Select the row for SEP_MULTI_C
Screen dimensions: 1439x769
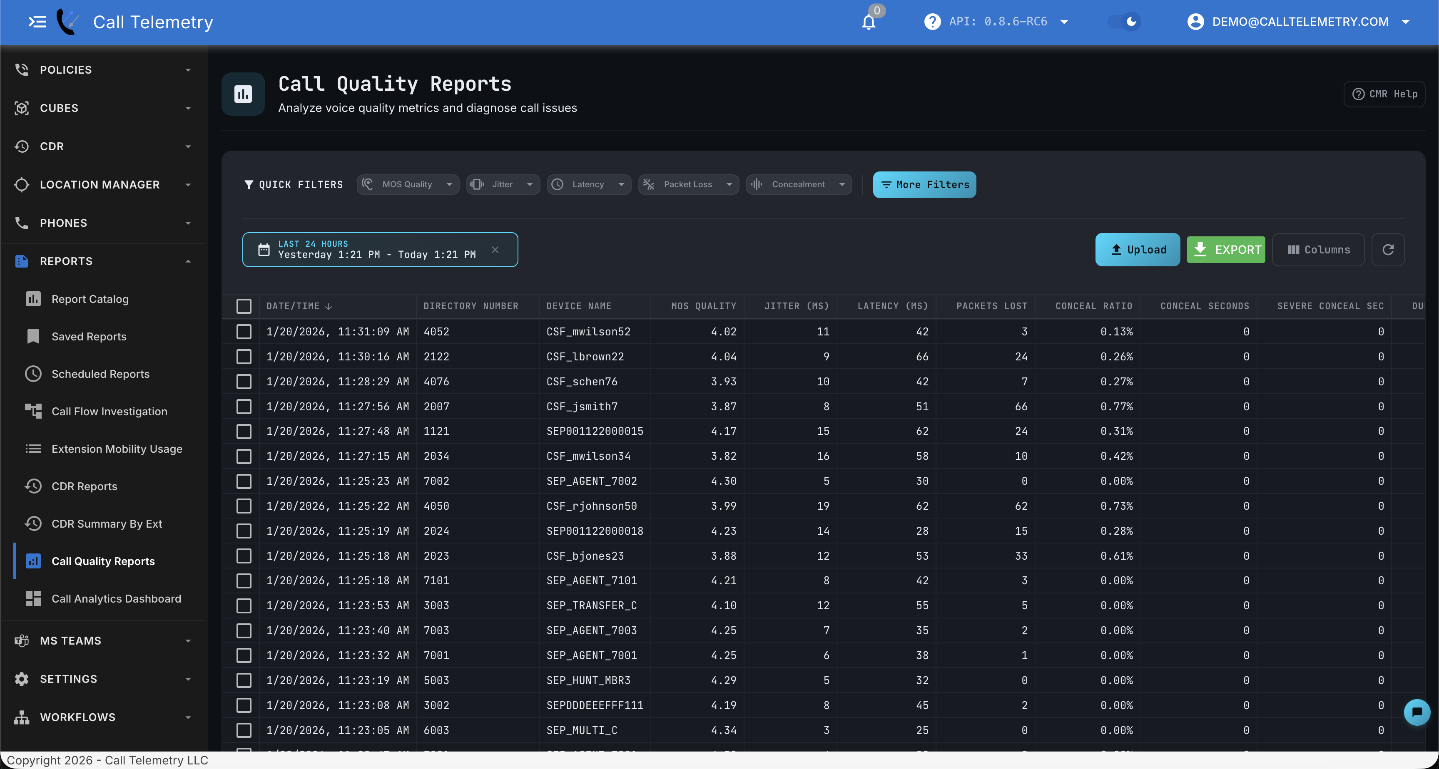244,730
